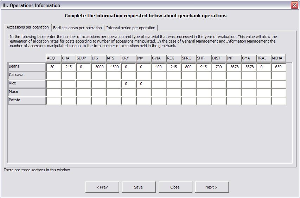The height and width of the screenshot is (198, 300).
Task: Click the Next > button
Action: [x=212, y=187]
